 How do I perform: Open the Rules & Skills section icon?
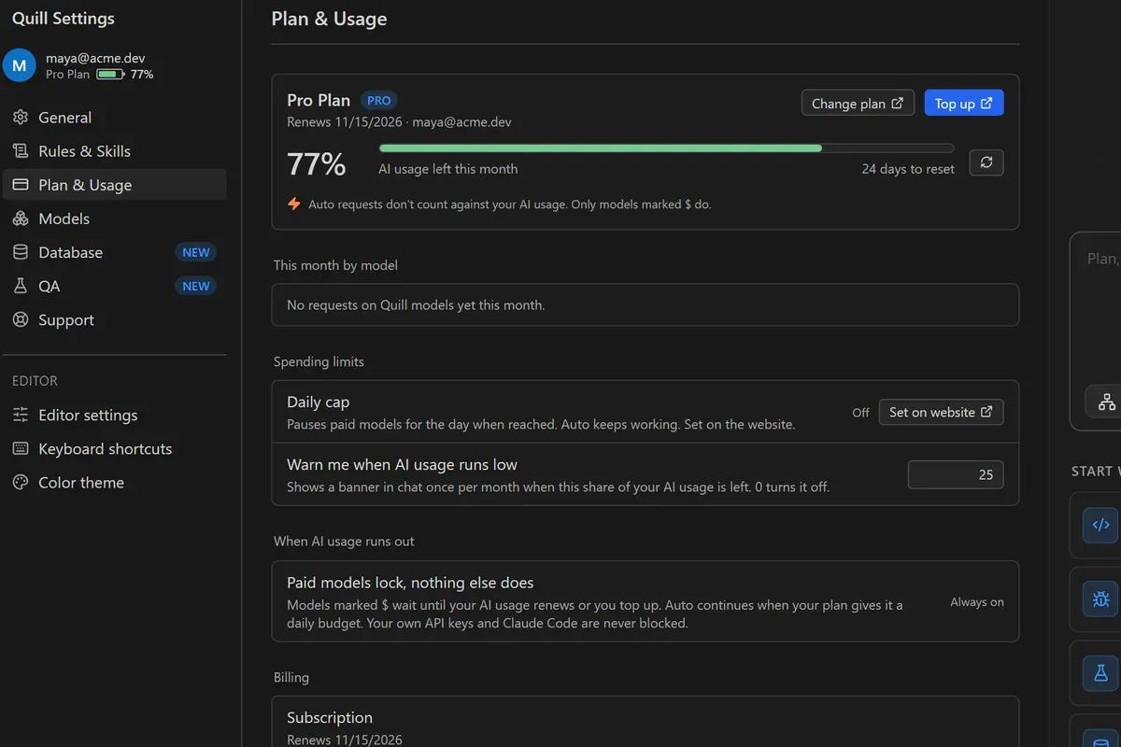(21, 151)
